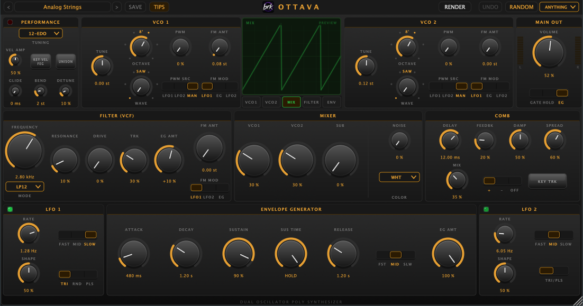Toggle the KEY VEL FEG button
The image size is (583, 306).
tap(41, 62)
